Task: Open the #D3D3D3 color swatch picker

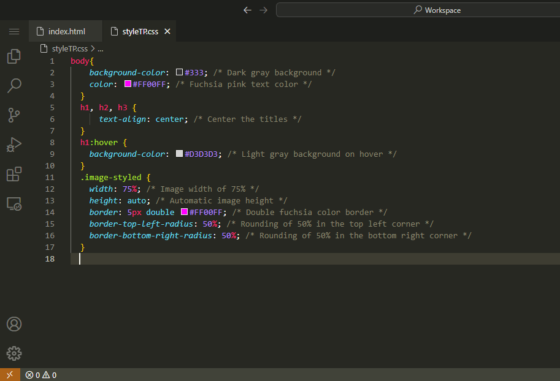Action: pos(180,154)
